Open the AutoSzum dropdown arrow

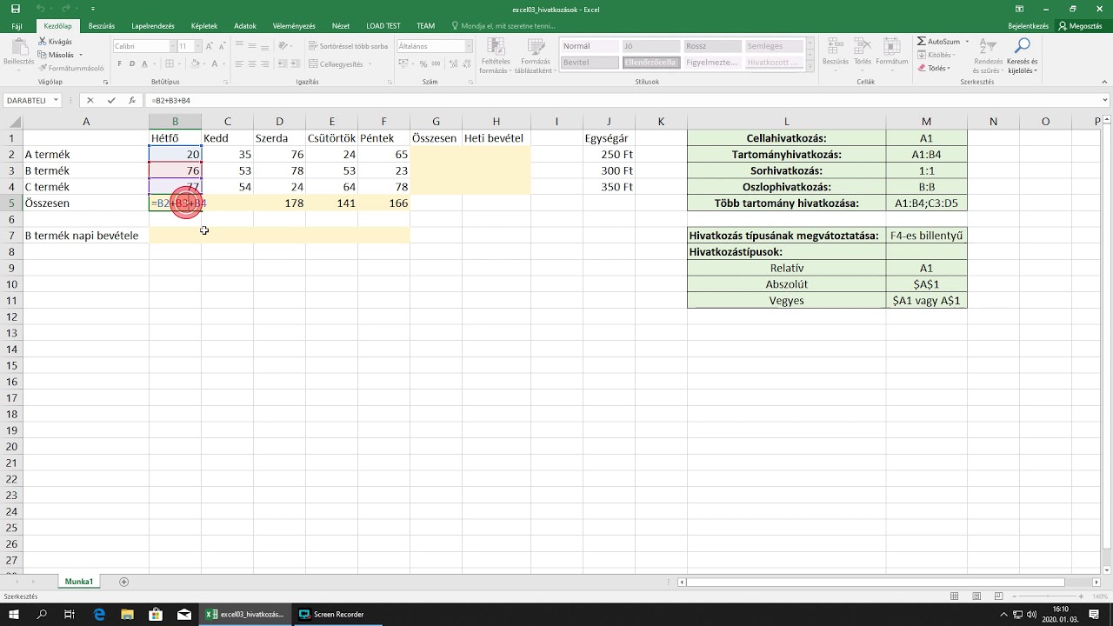pos(967,42)
